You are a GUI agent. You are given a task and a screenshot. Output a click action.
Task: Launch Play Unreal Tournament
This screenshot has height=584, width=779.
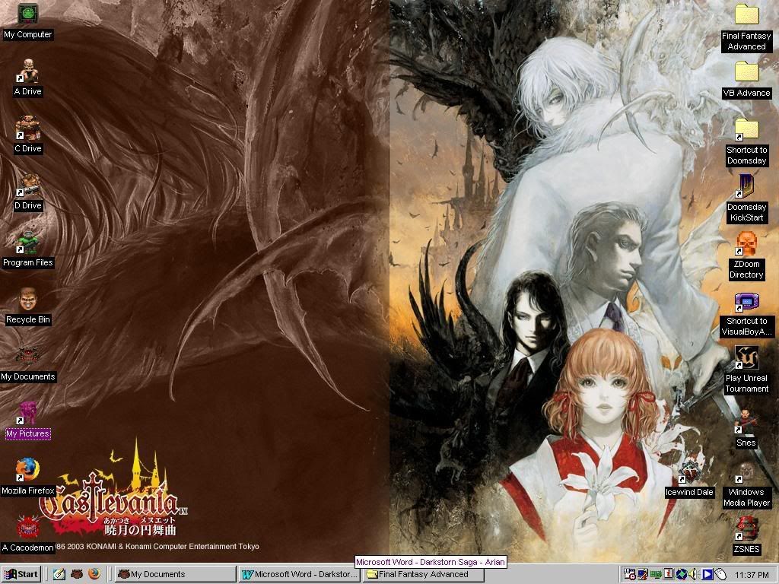[747, 370]
